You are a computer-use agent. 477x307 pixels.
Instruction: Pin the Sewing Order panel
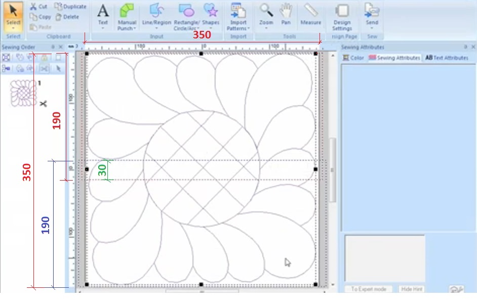53,47
